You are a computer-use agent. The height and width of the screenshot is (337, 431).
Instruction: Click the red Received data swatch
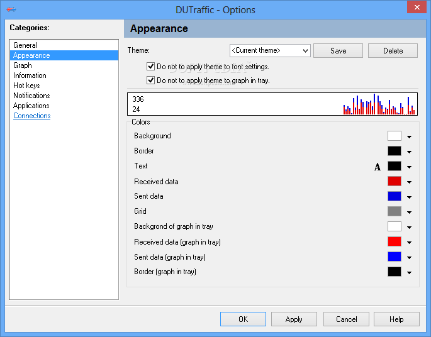pyautogui.click(x=394, y=181)
